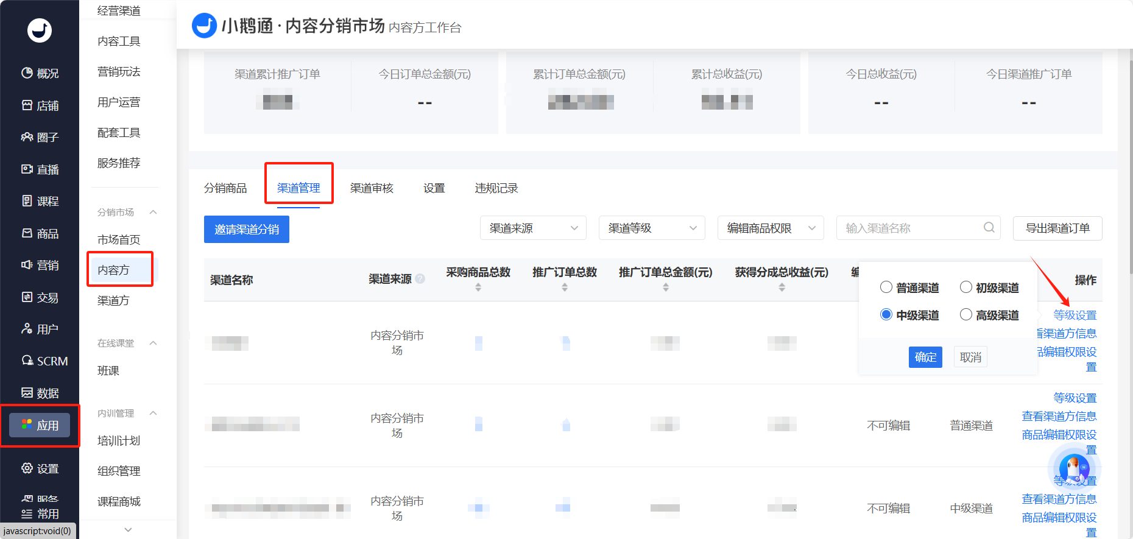Switch to the 渠道审核 tab
This screenshot has height=539, width=1133.
click(x=372, y=188)
